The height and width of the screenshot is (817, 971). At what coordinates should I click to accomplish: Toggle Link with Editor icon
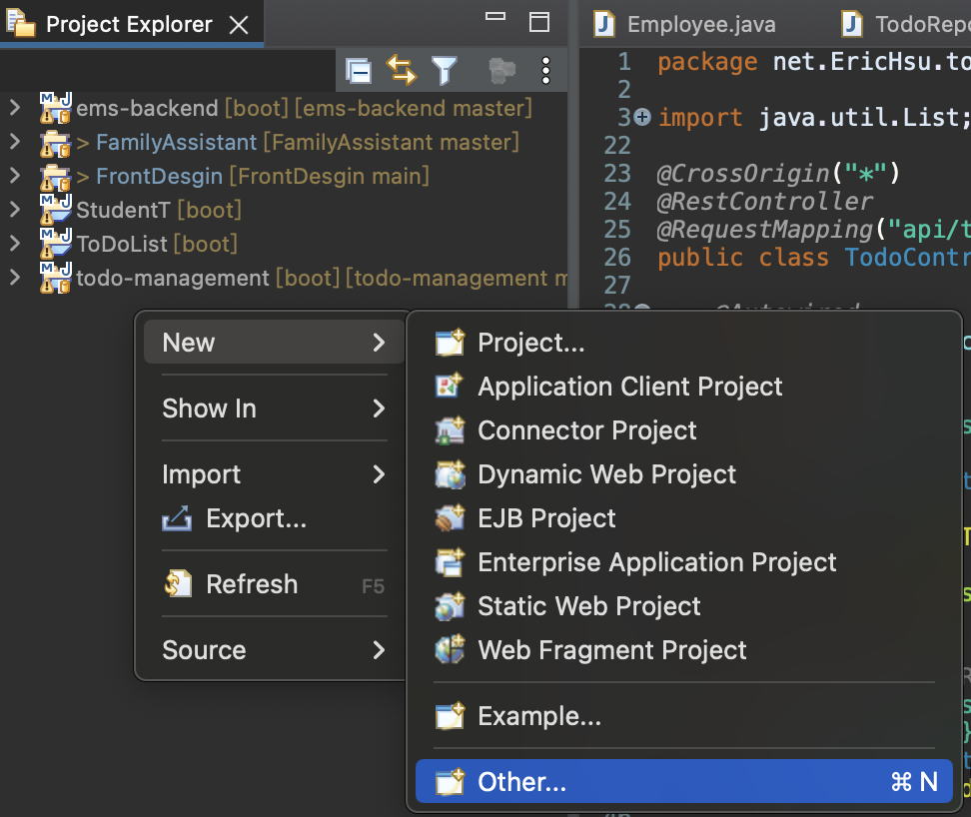coord(402,70)
